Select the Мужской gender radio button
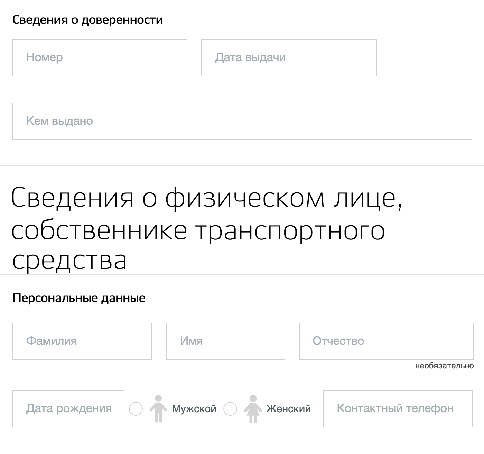 [x=137, y=409]
